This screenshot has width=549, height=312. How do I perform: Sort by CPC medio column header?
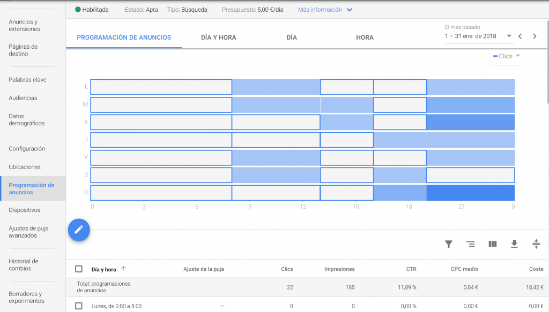coord(464,269)
